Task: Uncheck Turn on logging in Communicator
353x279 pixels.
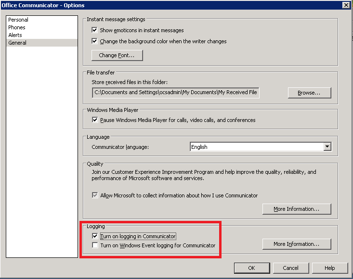Action: click(95, 236)
